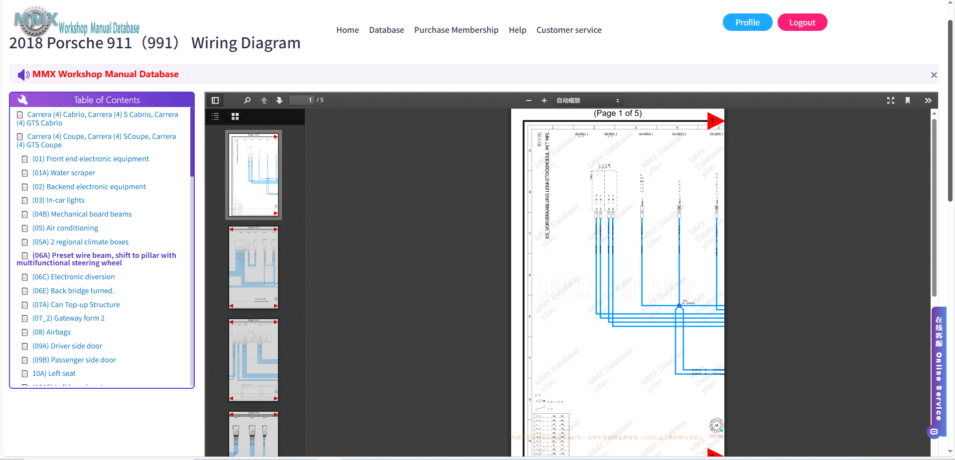The height and width of the screenshot is (460, 955).
Task: Open the Help menu item
Action: tap(518, 30)
